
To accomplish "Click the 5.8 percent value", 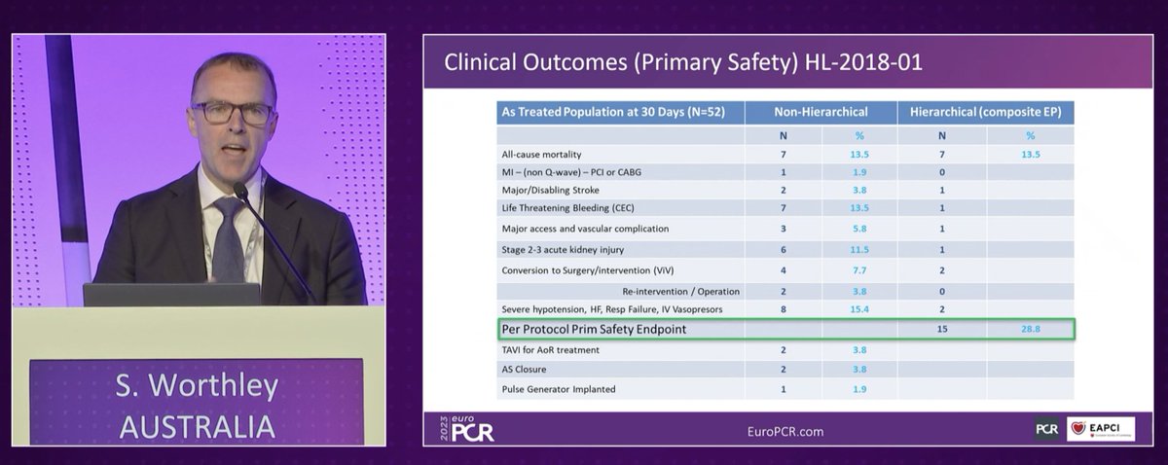I will [860, 229].
